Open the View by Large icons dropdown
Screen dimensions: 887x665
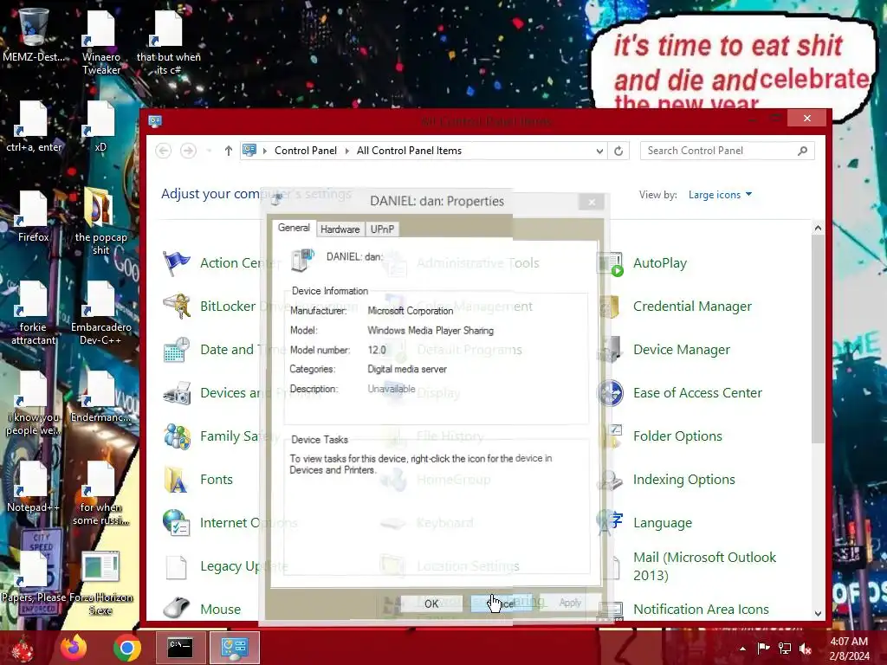coord(720,195)
